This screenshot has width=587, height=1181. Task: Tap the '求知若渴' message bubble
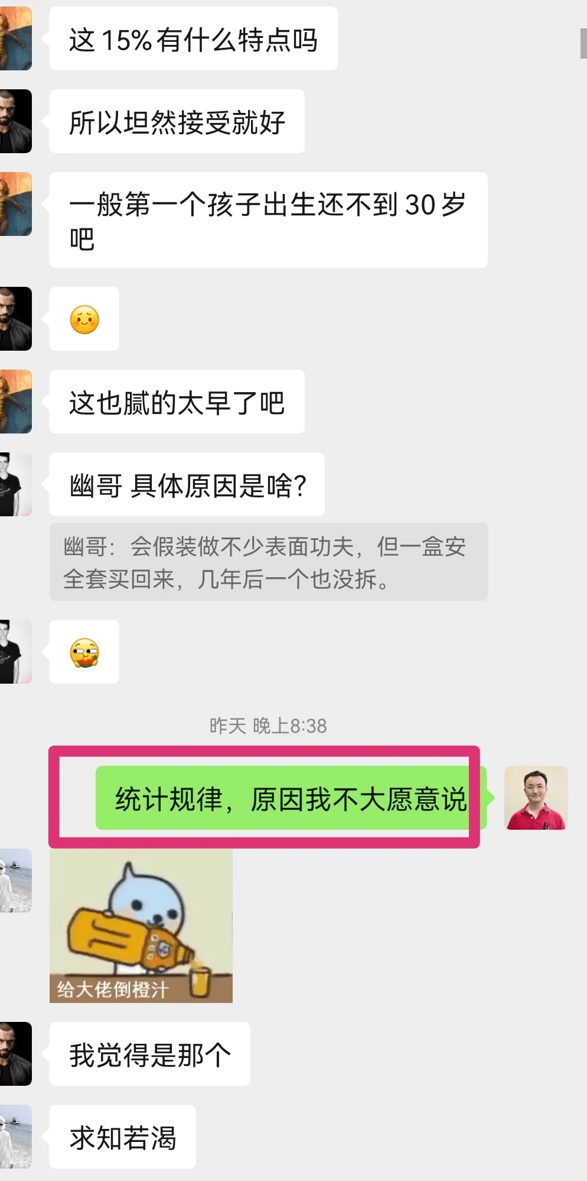pyautogui.click(x=123, y=1137)
